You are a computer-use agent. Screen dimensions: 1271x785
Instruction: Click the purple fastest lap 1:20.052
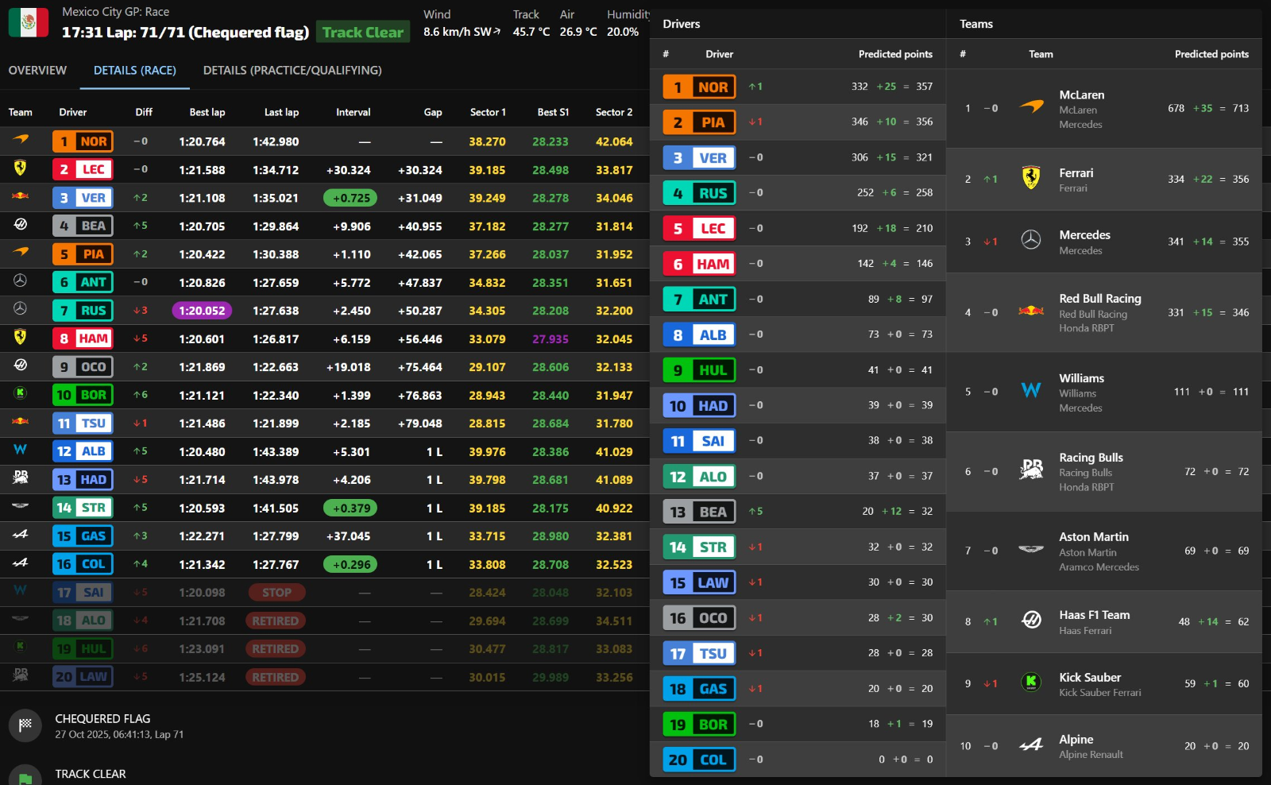(202, 311)
